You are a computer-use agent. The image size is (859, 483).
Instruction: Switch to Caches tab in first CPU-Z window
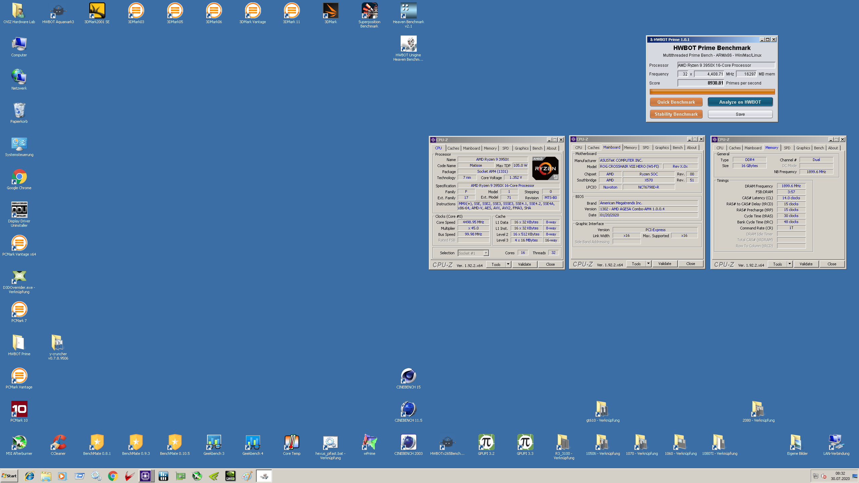tap(453, 148)
